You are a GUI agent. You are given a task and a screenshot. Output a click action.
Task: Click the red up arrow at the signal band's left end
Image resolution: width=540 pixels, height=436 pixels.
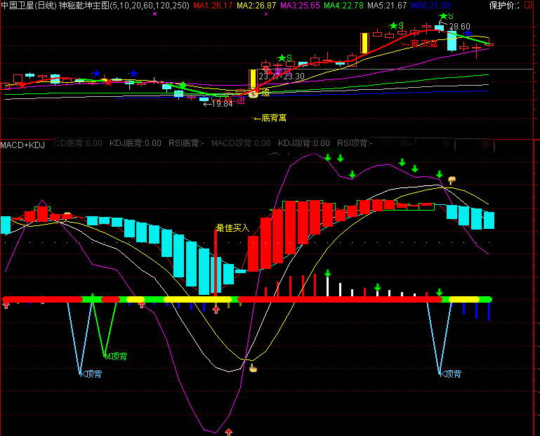pyautogui.click(x=6, y=305)
